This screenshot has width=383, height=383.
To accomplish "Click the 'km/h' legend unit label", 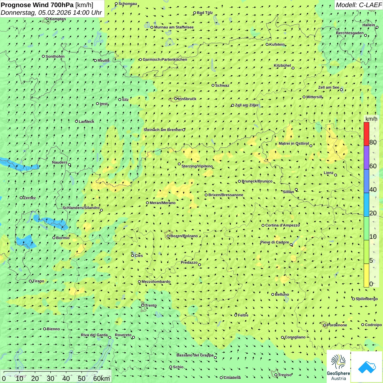I will coord(371,119).
